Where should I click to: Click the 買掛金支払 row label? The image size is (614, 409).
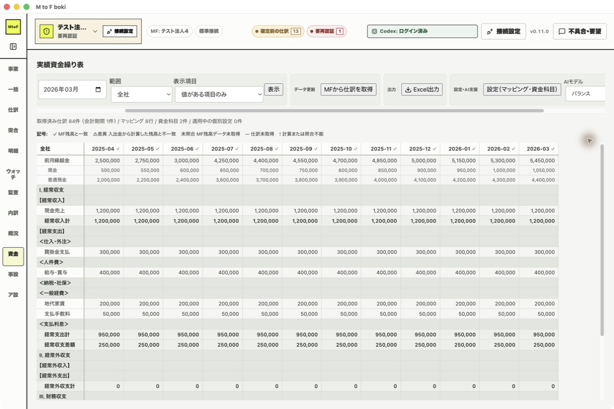pos(57,252)
